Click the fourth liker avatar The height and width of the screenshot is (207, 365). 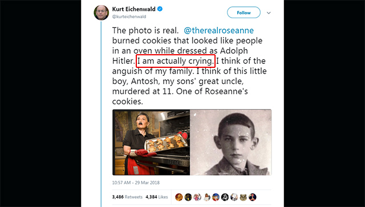(206, 197)
